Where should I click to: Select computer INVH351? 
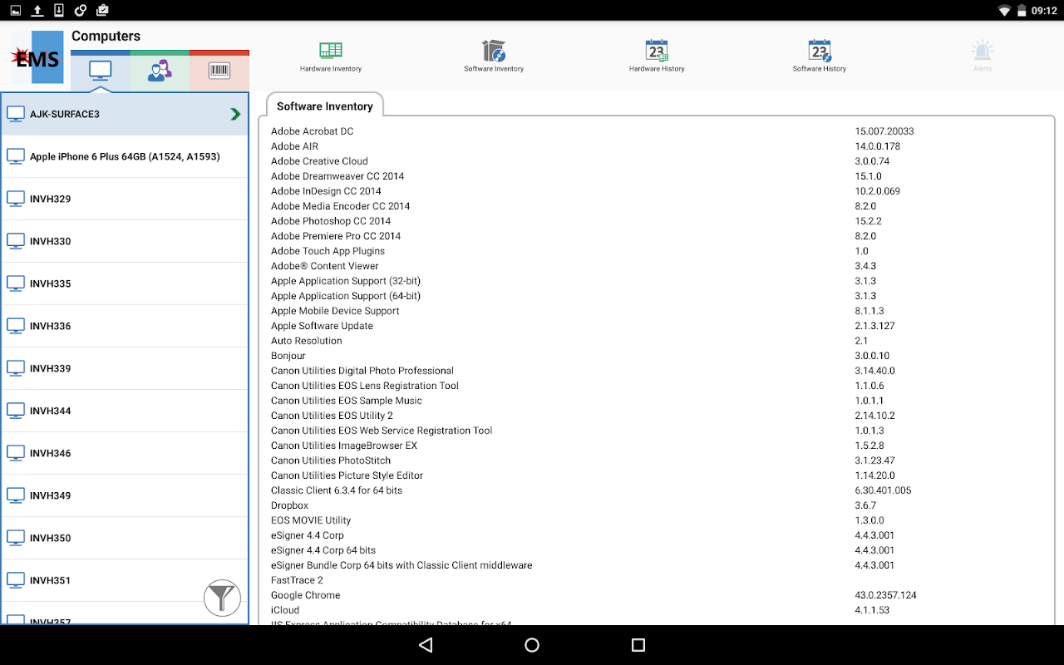(x=125, y=580)
